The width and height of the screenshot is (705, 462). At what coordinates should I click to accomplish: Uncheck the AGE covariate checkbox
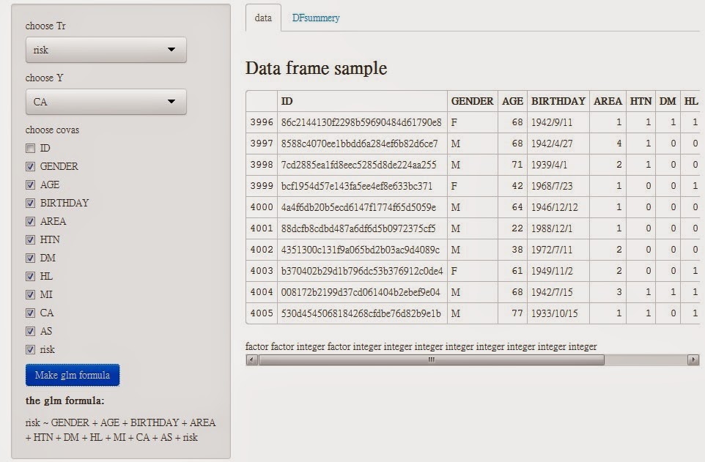pyautogui.click(x=30, y=185)
